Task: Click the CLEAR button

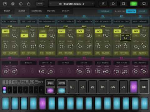Action: [142, 11]
